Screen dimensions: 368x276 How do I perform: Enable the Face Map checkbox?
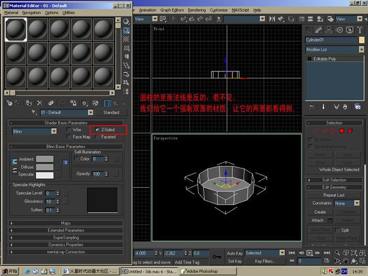tap(69, 137)
